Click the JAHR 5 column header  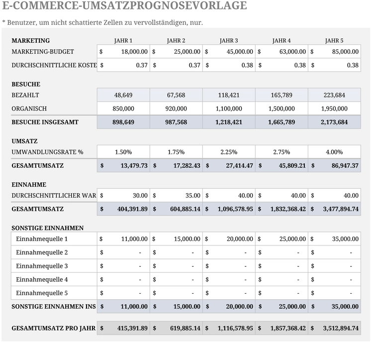click(x=334, y=41)
